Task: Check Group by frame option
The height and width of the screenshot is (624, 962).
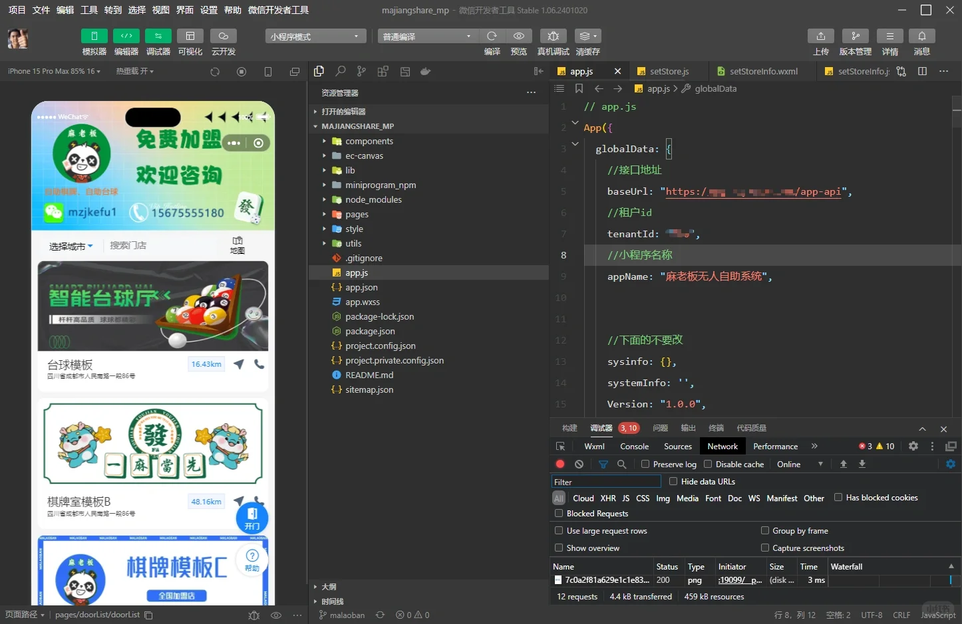Action: coord(764,531)
